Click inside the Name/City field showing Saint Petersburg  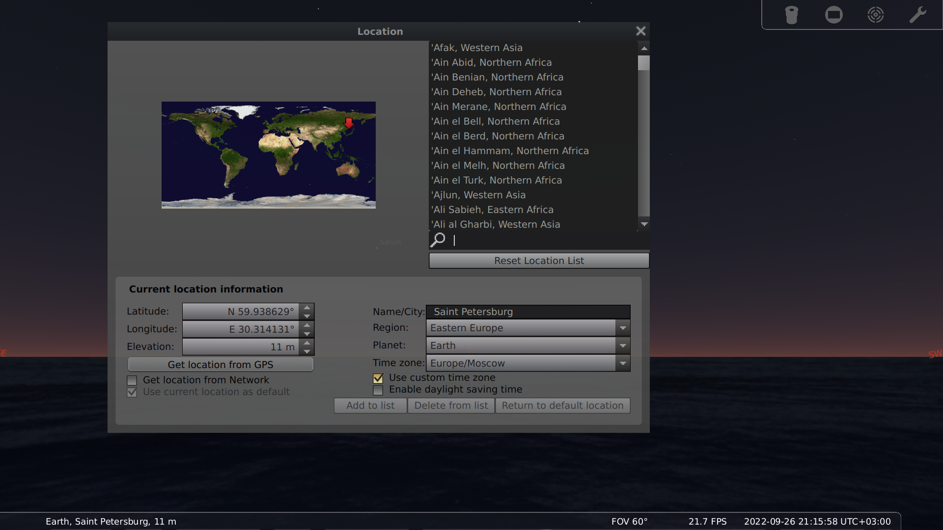pyautogui.click(x=528, y=312)
